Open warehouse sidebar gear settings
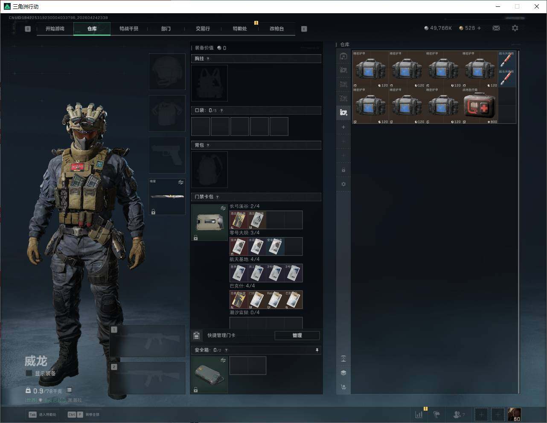 pos(343,184)
